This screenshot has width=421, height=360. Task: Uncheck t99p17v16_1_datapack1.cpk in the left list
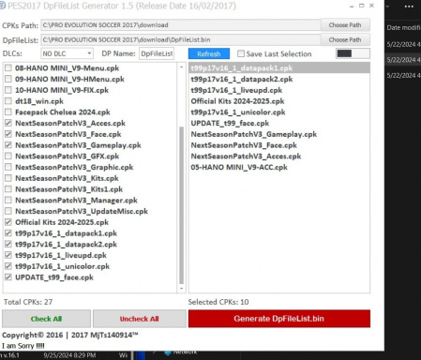point(8,233)
